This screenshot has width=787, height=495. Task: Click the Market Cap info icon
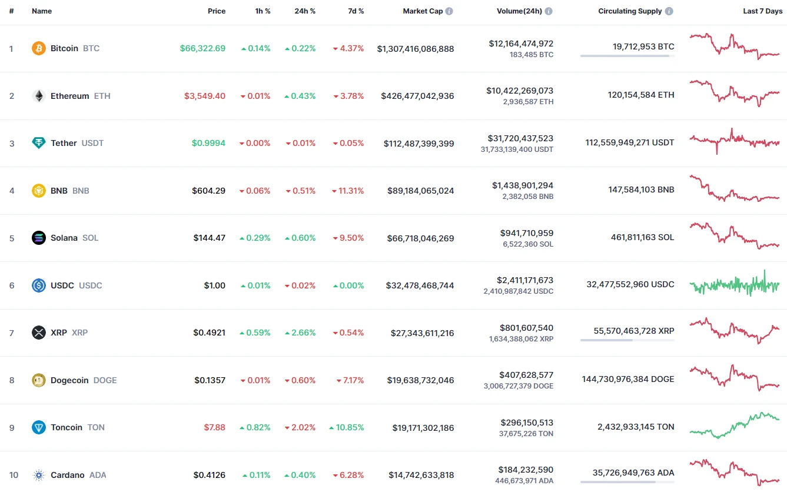click(x=449, y=11)
